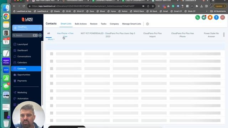Open Conversations in the sidebar

24,57
